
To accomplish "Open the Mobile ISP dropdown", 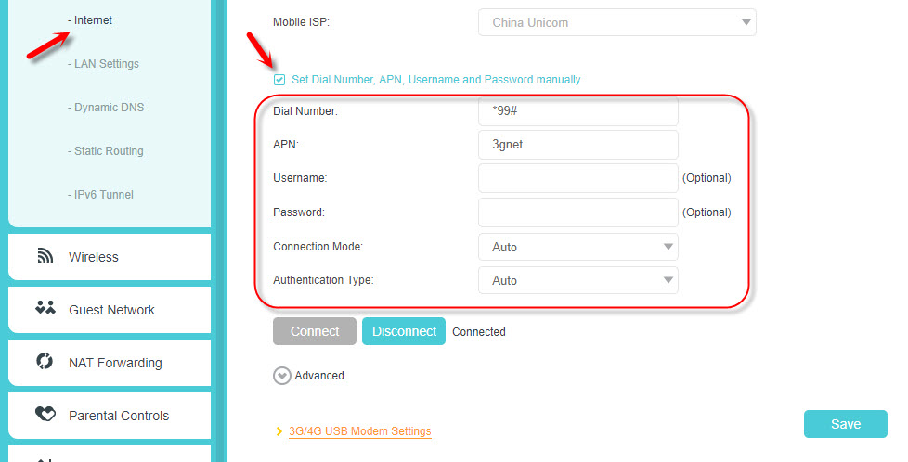I will click(x=616, y=22).
